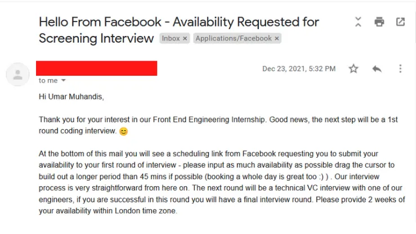The width and height of the screenshot is (416, 234).
Task: Reply using the curved arrow icon
Action: click(377, 69)
